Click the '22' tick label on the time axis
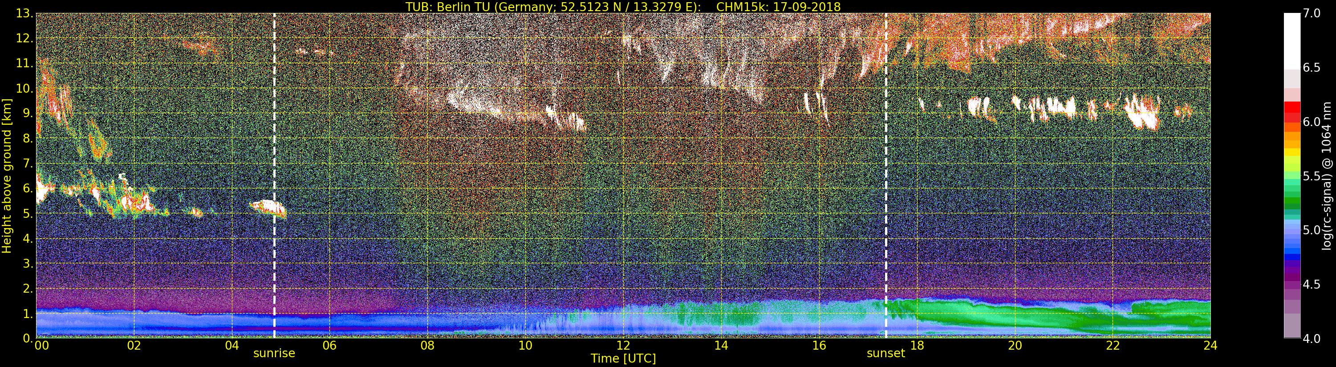1336x367 pixels. (1113, 346)
